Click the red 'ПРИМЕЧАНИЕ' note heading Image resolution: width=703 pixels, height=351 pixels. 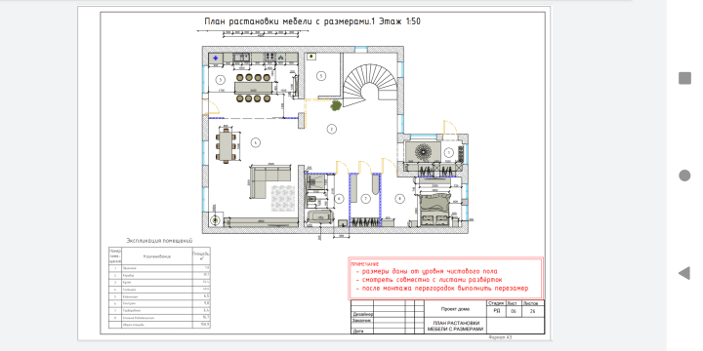[x=364, y=264]
